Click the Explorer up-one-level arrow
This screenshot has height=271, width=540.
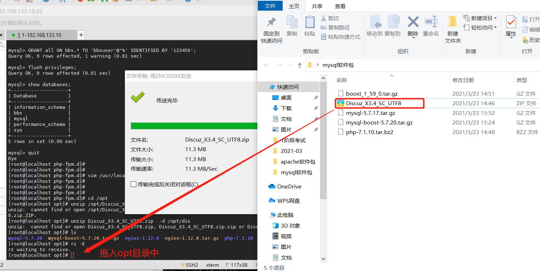click(299, 65)
